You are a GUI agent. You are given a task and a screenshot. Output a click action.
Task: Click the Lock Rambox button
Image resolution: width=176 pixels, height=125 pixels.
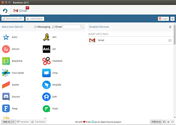pyautogui.click(x=35, y=19)
